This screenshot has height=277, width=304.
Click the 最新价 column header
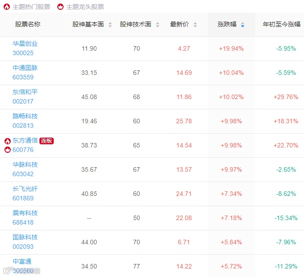180,24
